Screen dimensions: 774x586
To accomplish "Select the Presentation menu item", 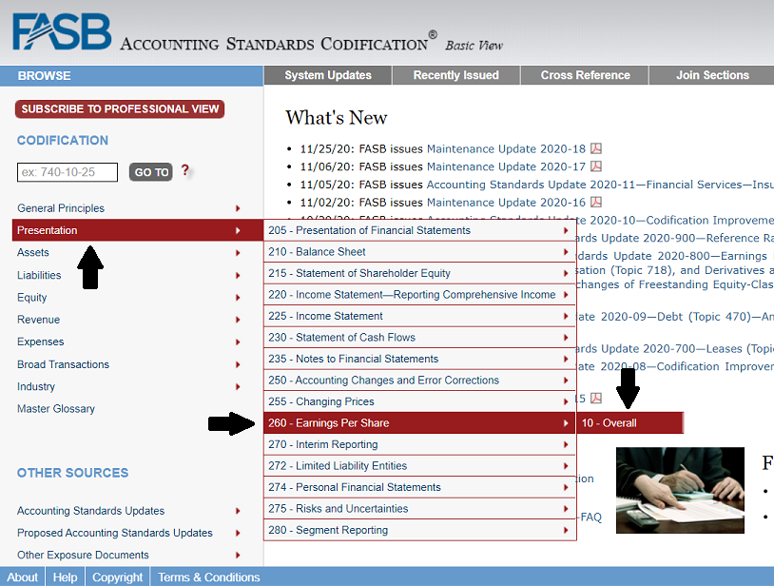I will click(137, 230).
